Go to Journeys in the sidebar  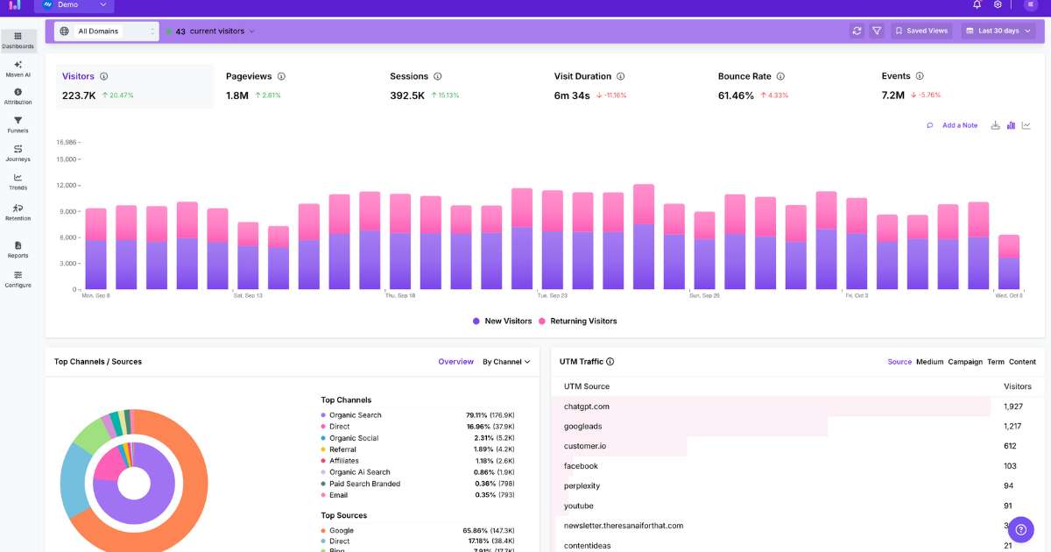[x=18, y=153]
